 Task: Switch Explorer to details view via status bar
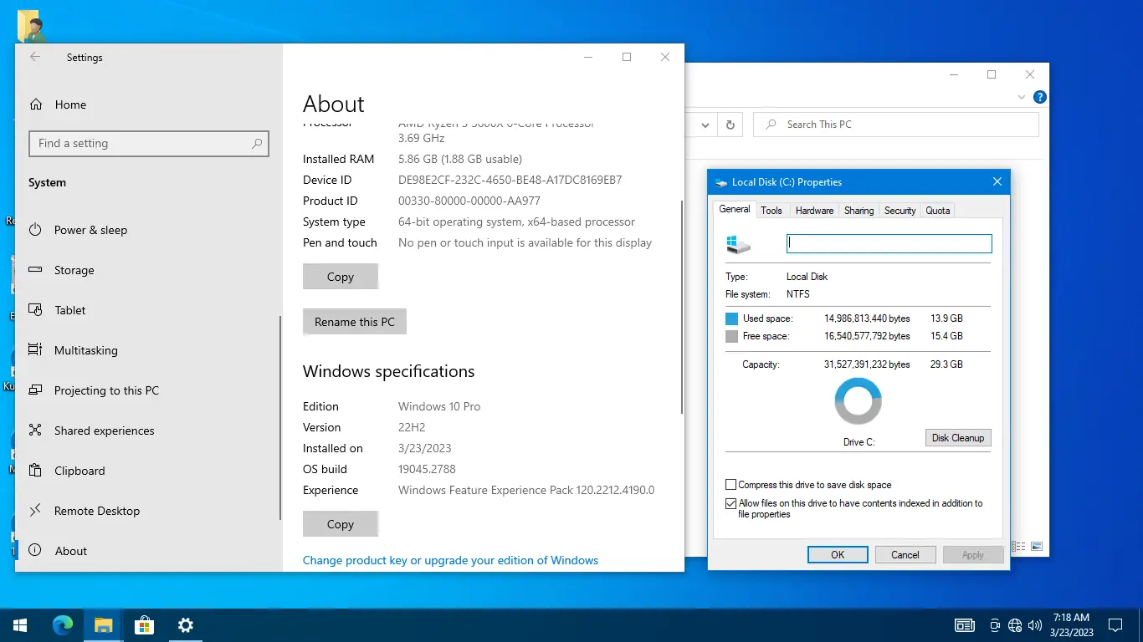point(1019,546)
